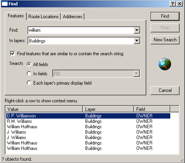The height and width of the screenshot is (163, 185).
Task: Cancel the Find dialog
Action: pos(165,90)
